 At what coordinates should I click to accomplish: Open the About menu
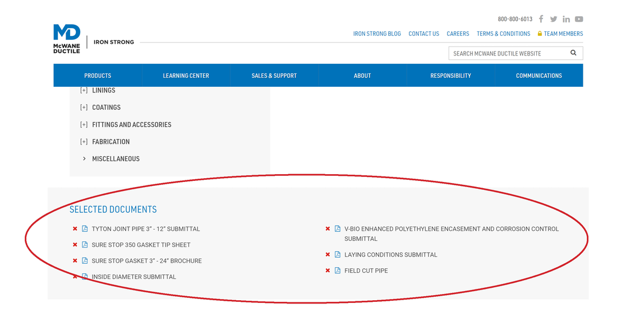coord(362,76)
